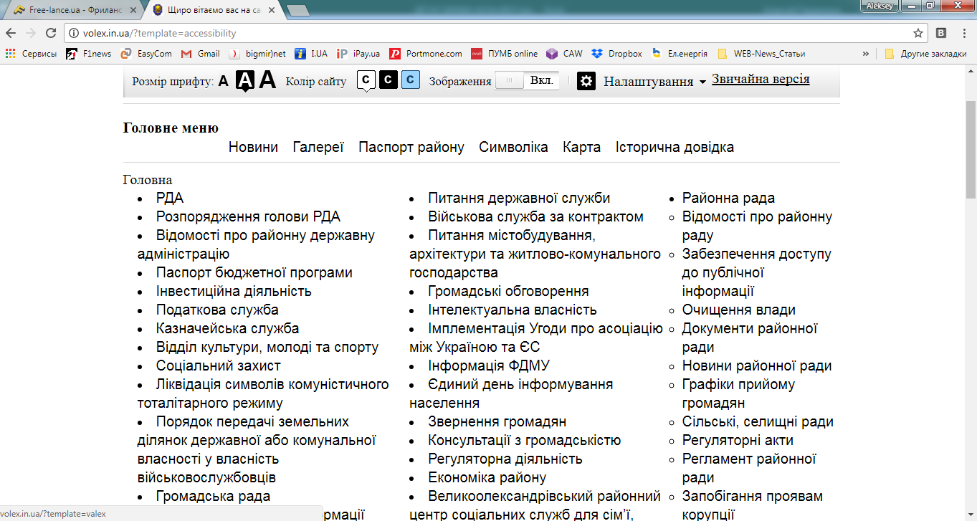This screenshot has height=521, width=977.
Task: Reload the page with refresh icon
Action: 51,33
